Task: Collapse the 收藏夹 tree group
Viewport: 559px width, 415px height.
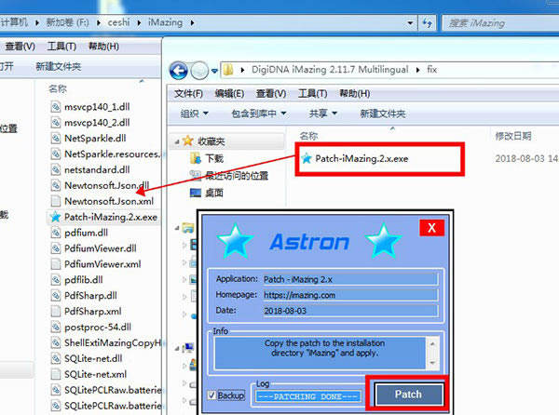Action: pyautogui.click(x=182, y=141)
